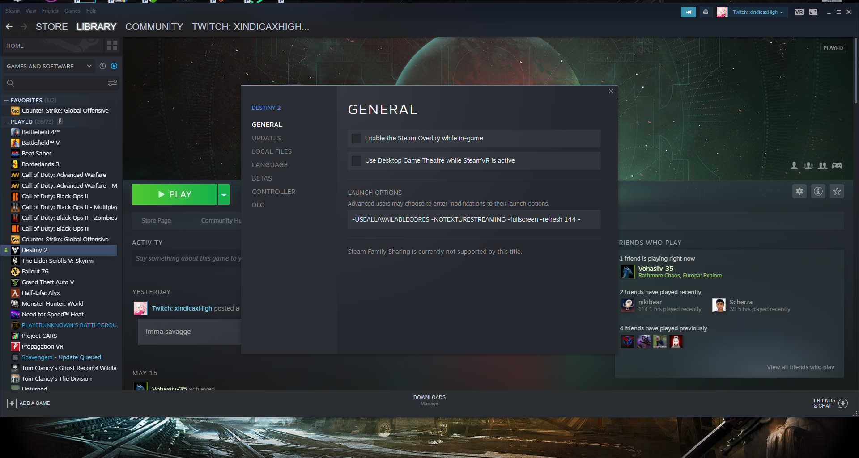The width and height of the screenshot is (859, 458).
Task: Click the library page scrollbar
Action: point(856,71)
